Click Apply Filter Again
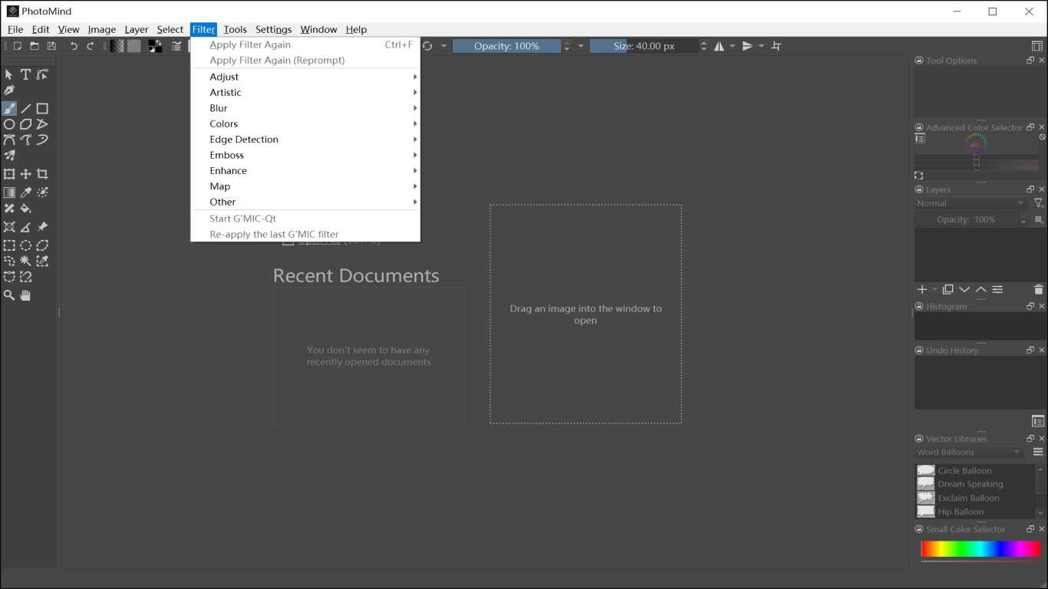The image size is (1048, 589). (x=250, y=44)
